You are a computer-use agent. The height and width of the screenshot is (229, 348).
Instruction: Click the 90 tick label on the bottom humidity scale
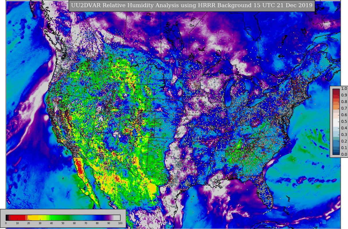coord(109,223)
